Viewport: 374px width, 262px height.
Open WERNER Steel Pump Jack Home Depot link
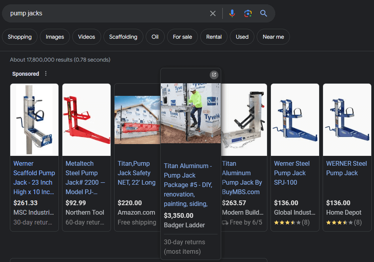(347, 168)
